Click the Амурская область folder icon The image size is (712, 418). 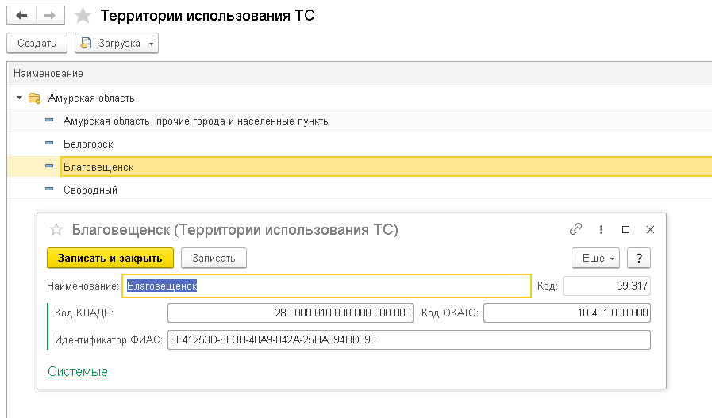tap(34, 98)
